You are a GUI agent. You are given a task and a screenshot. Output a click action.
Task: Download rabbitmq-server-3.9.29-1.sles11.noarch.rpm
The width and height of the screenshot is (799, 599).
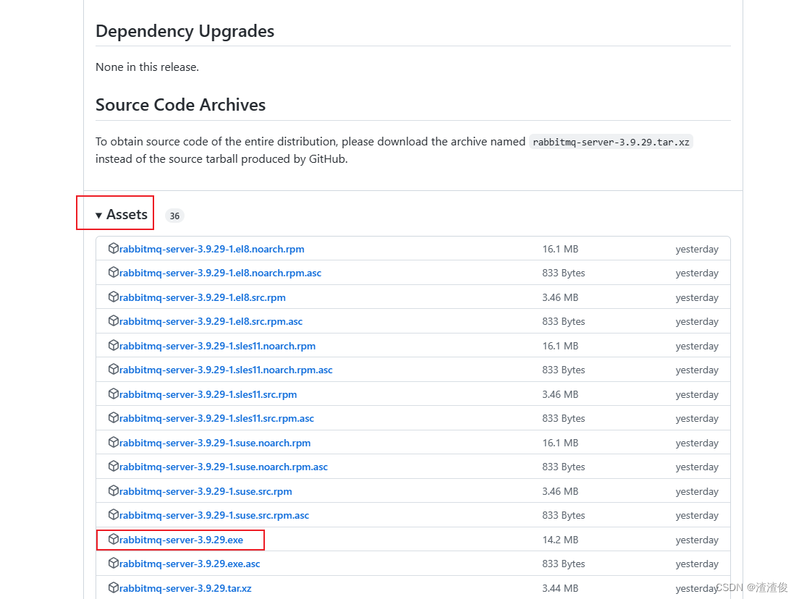[x=217, y=346]
